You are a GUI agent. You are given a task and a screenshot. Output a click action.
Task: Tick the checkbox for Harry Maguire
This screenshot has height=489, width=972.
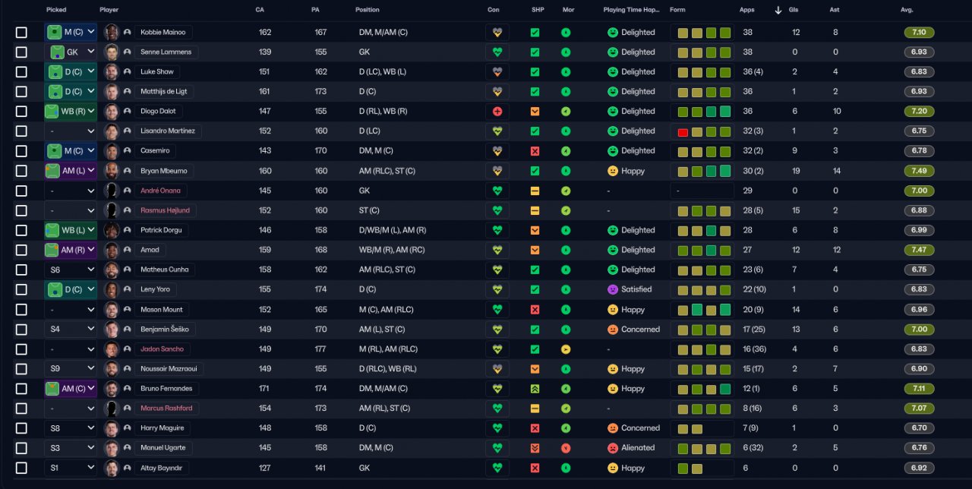click(x=21, y=428)
